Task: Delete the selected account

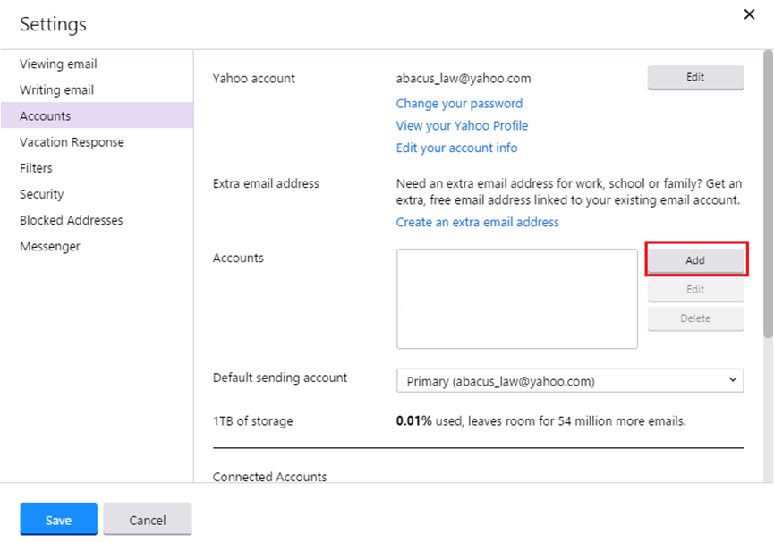Action: pos(695,318)
